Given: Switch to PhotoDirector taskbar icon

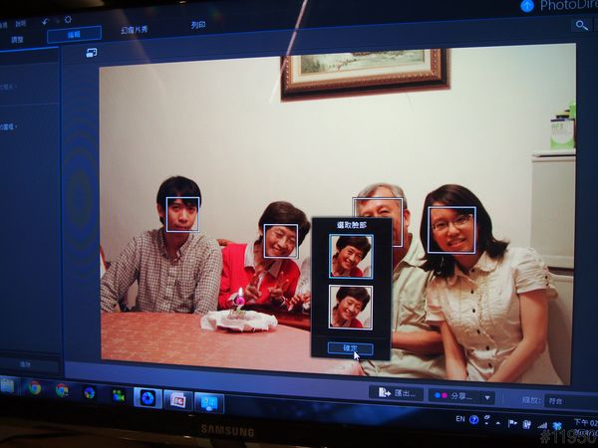Looking at the screenshot, I should click(x=148, y=398).
